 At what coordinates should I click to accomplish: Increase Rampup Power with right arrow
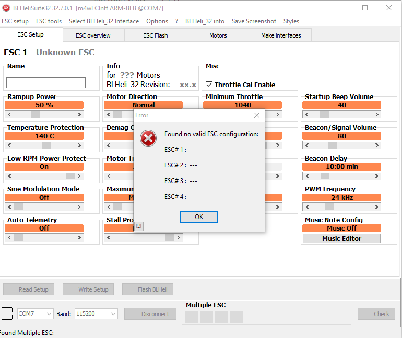tap(79, 114)
